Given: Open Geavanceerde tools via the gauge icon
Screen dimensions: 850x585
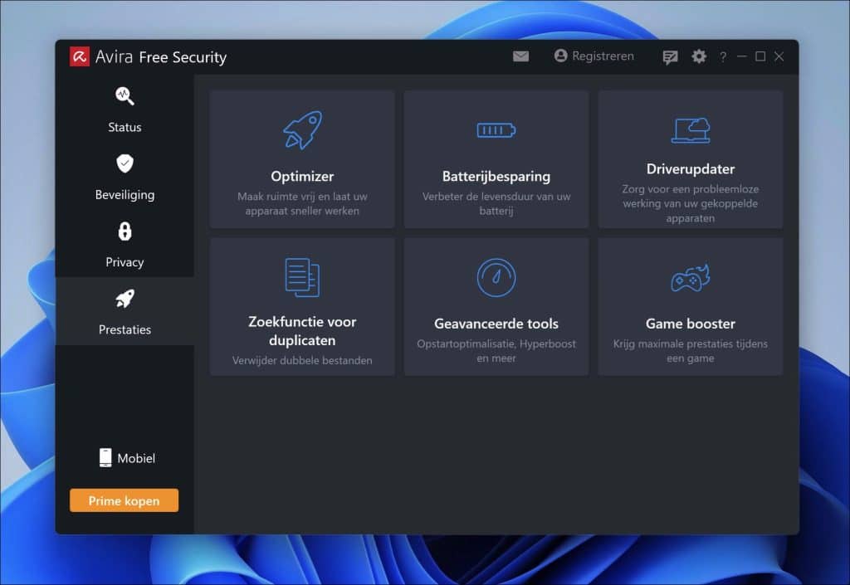Looking at the screenshot, I should 496,276.
